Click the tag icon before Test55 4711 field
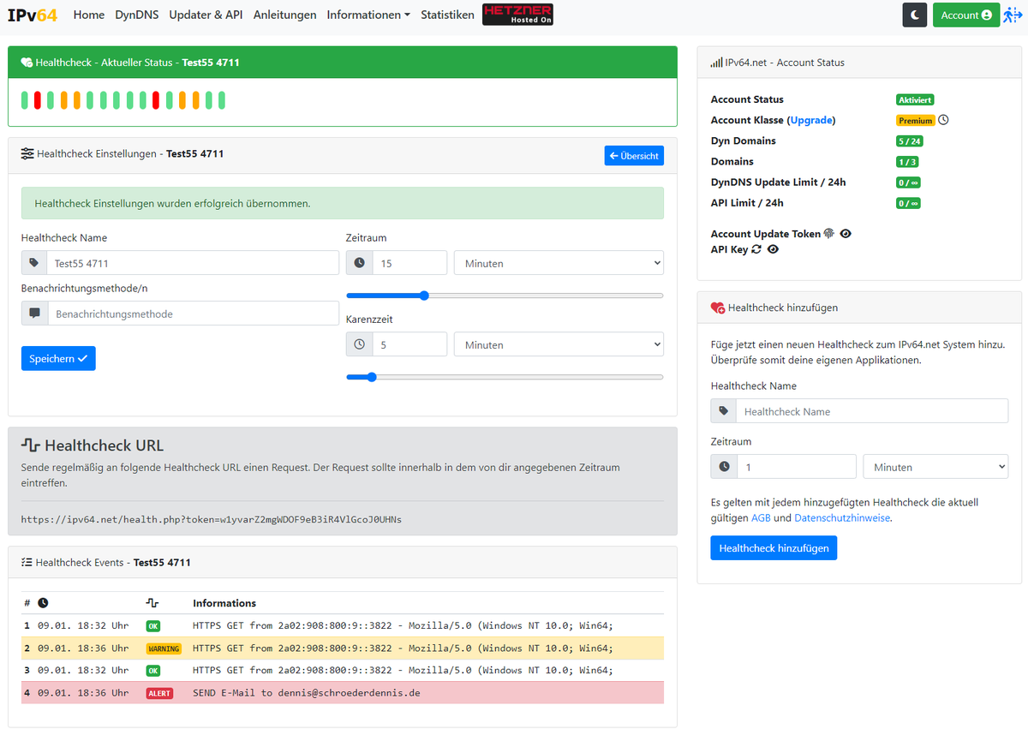 (x=34, y=263)
